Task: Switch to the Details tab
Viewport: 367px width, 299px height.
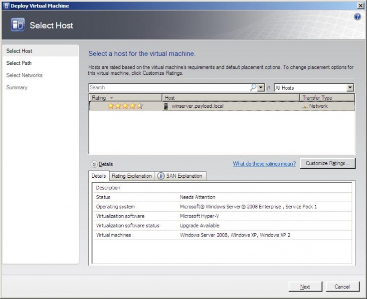Action: pos(99,176)
